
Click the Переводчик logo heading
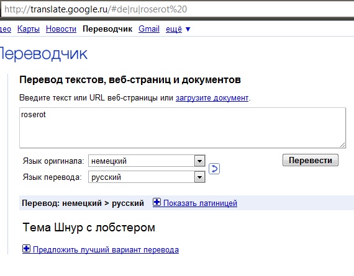pos(43,54)
